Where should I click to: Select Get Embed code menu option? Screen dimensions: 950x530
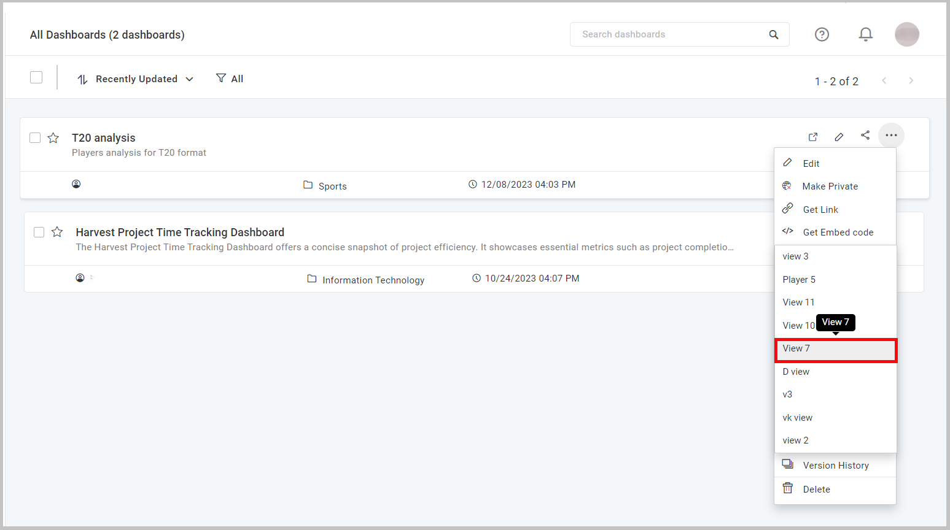838,232
